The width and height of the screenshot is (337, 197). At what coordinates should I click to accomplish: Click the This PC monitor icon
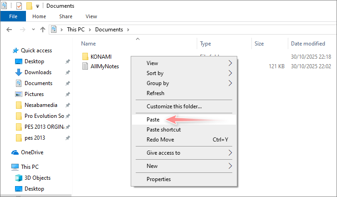tap(15, 167)
